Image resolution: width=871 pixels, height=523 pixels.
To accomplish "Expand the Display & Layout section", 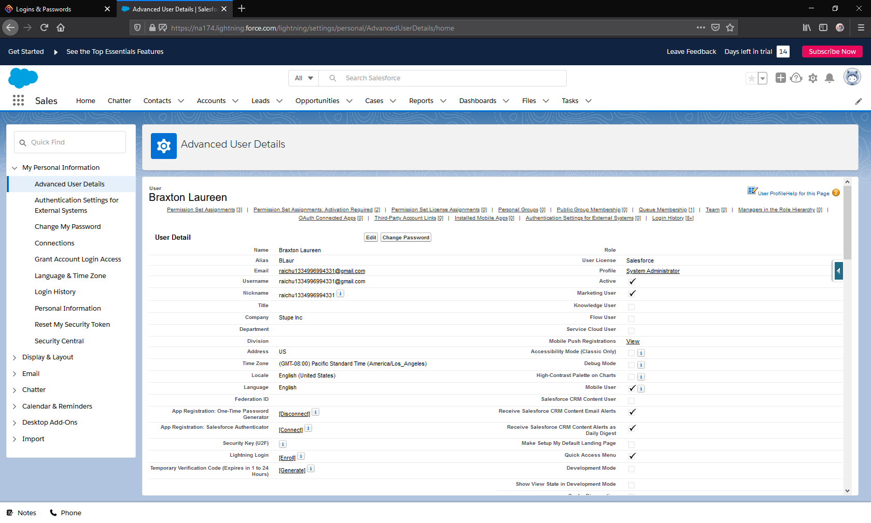I will (x=15, y=357).
